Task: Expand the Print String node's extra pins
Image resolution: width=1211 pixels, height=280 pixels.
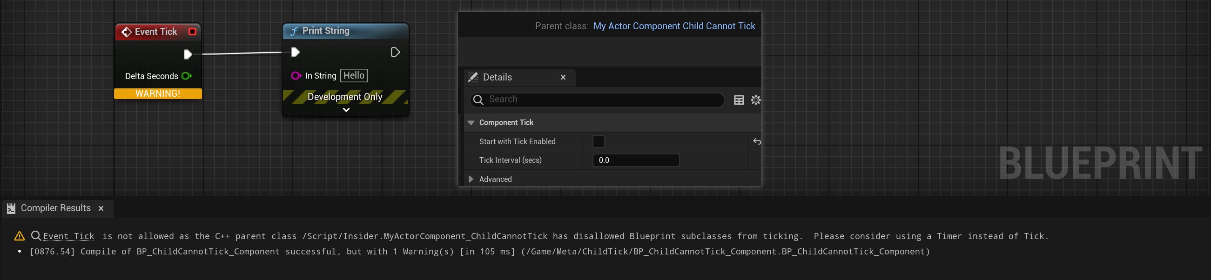Action: (x=346, y=110)
